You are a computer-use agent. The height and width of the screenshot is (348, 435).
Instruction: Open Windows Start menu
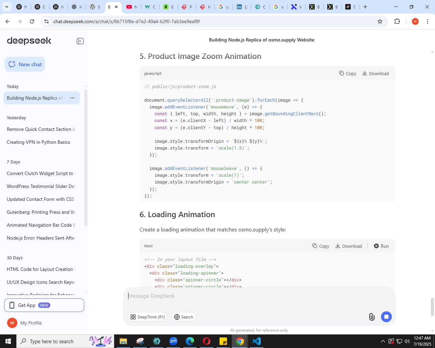8,341
